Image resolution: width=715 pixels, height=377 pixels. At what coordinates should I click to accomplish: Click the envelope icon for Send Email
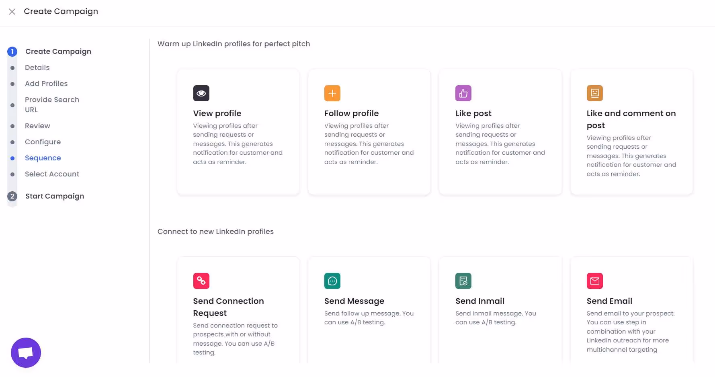594,281
